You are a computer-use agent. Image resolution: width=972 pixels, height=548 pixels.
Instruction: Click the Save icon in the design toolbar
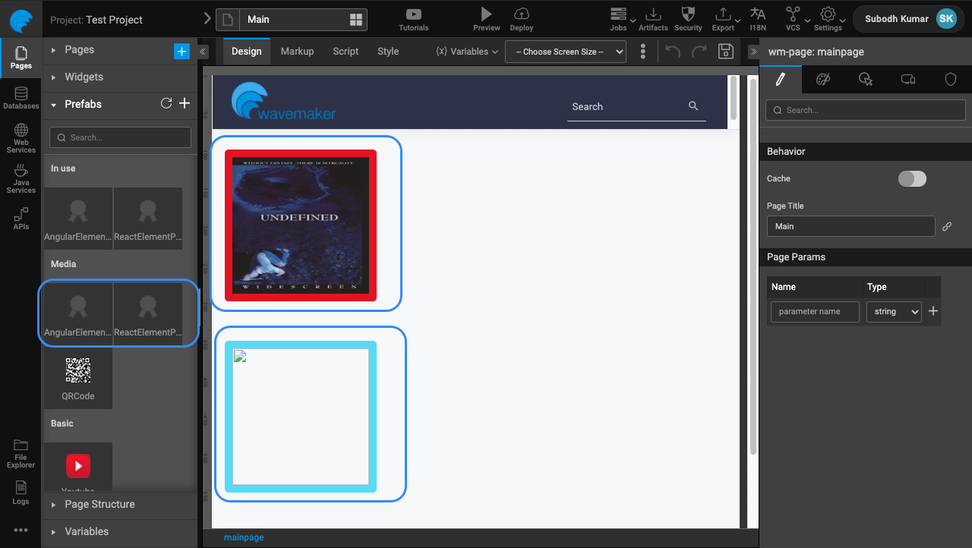pyautogui.click(x=725, y=51)
